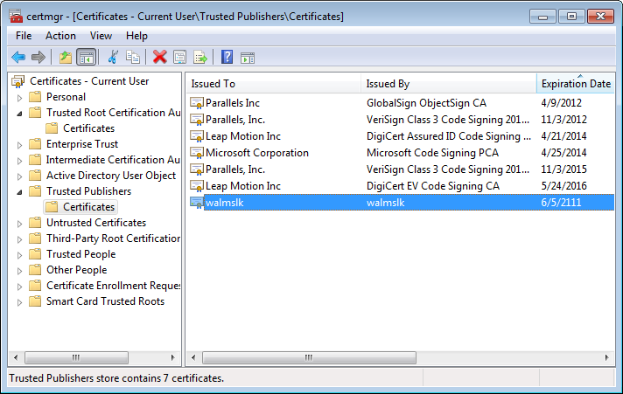Click the Copy toolbar icon
This screenshot has width=623, height=394.
(x=133, y=58)
